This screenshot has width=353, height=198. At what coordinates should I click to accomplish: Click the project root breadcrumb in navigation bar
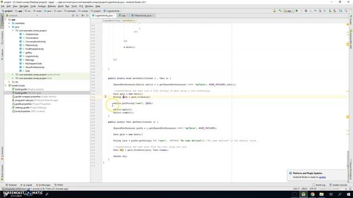(x=7, y=11)
